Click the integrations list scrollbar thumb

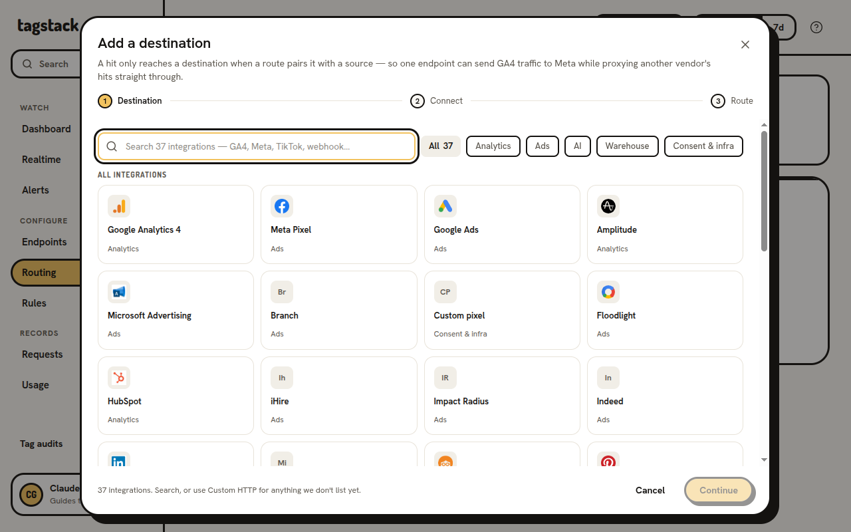tap(764, 192)
